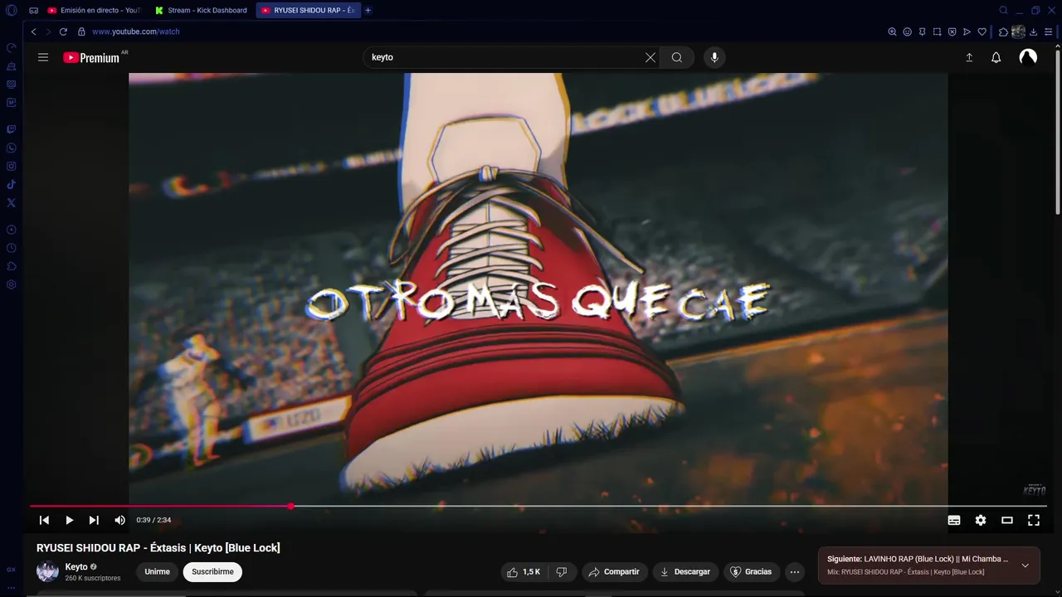Select the RYUSEI SHIDOU RAP tab
Image resolution: width=1062 pixels, height=597 pixels.
pyautogui.click(x=308, y=10)
